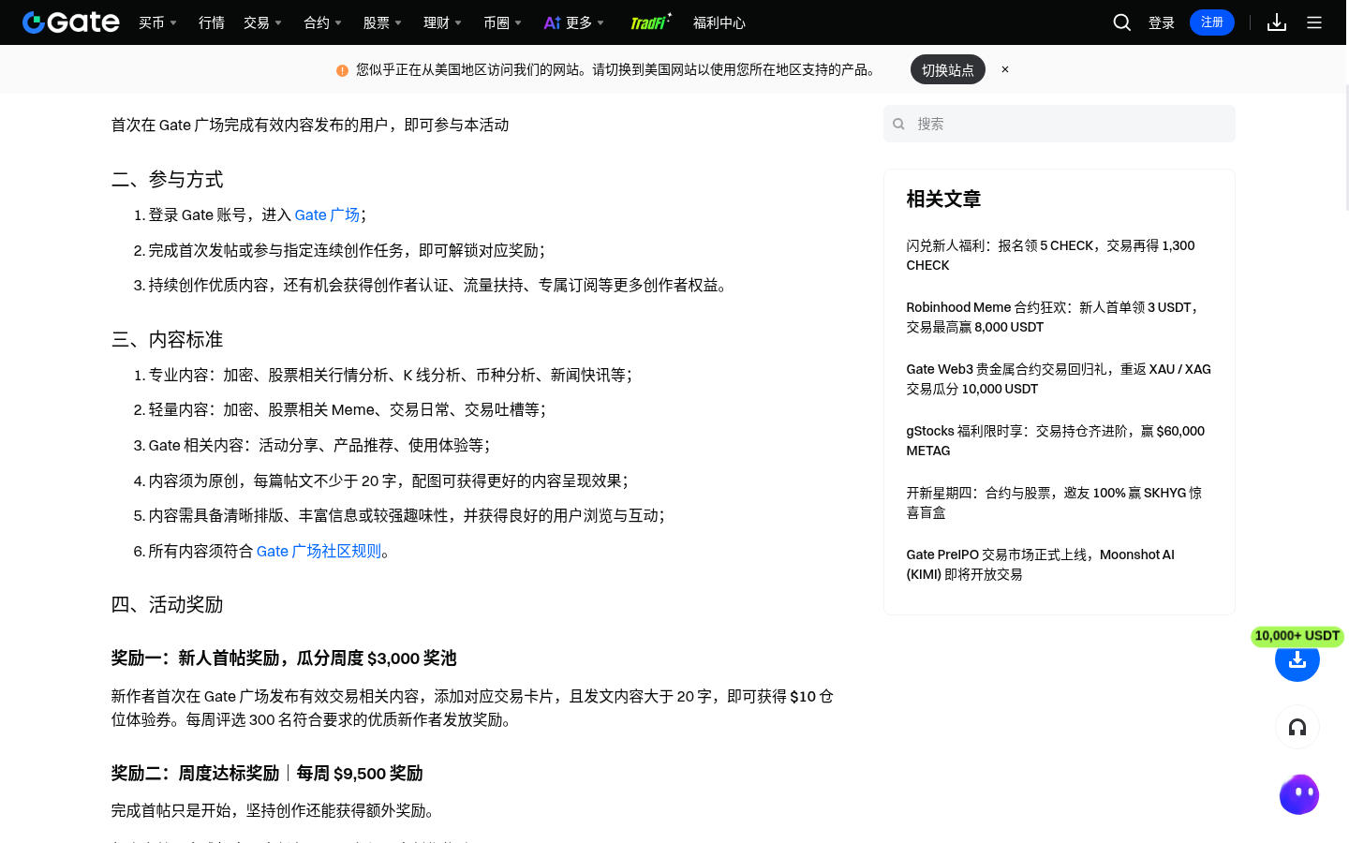Dismiss the region notice banner

tap(1005, 69)
